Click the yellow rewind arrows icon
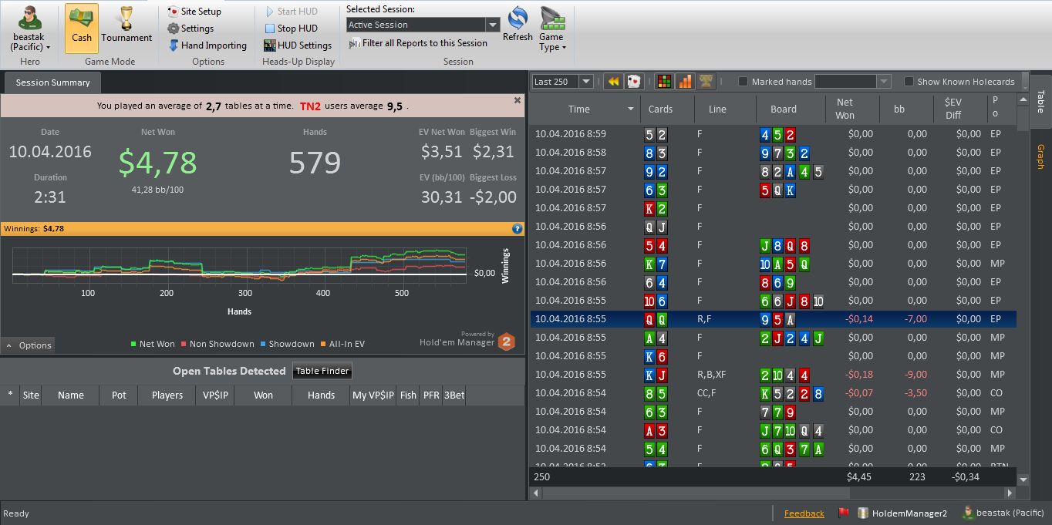 point(613,82)
